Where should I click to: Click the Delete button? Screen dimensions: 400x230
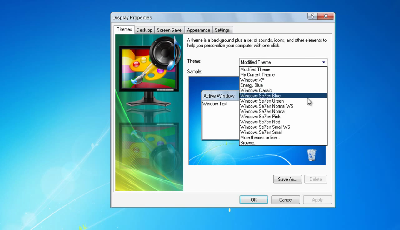click(x=316, y=179)
